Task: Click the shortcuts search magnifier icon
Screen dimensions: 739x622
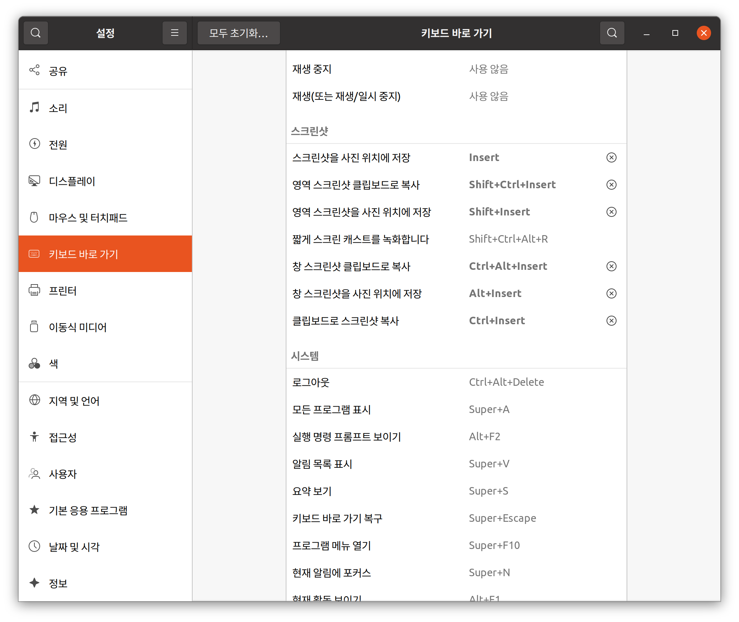Action: pyautogui.click(x=612, y=33)
